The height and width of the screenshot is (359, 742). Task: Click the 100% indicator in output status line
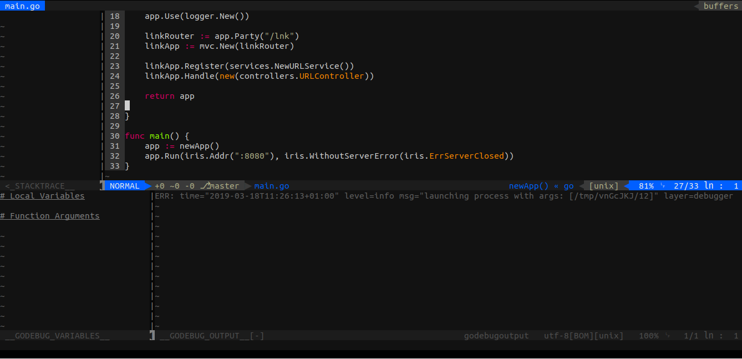(649, 336)
